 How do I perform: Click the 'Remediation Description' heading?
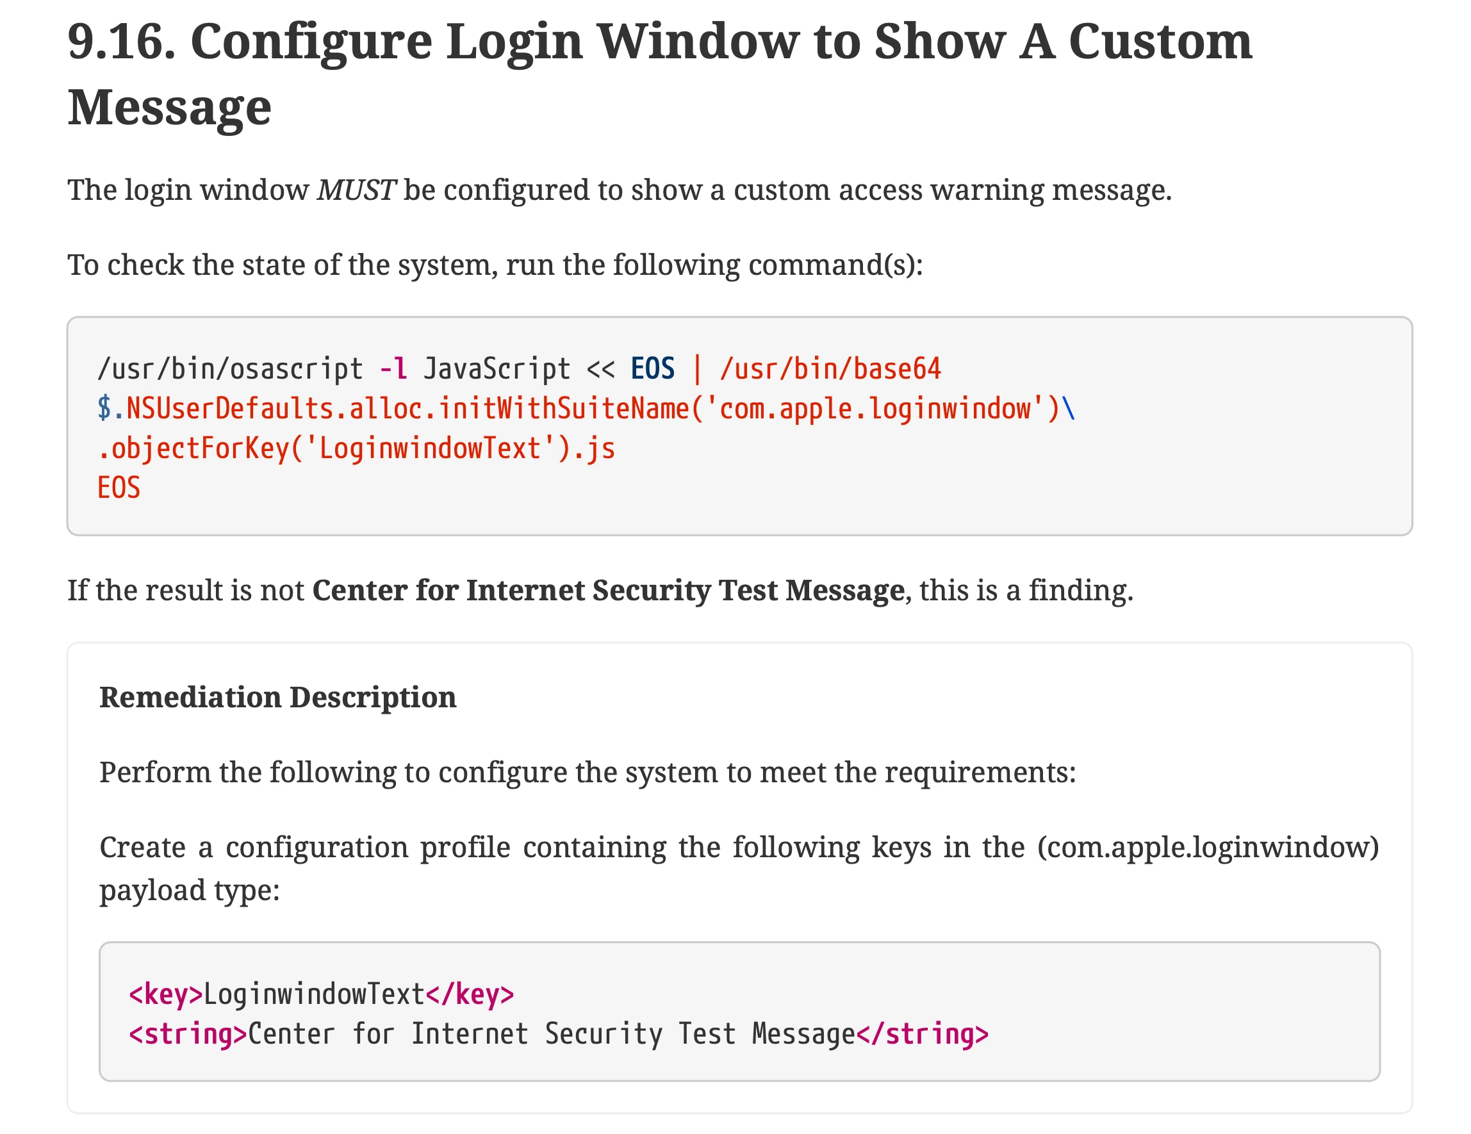tap(277, 697)
